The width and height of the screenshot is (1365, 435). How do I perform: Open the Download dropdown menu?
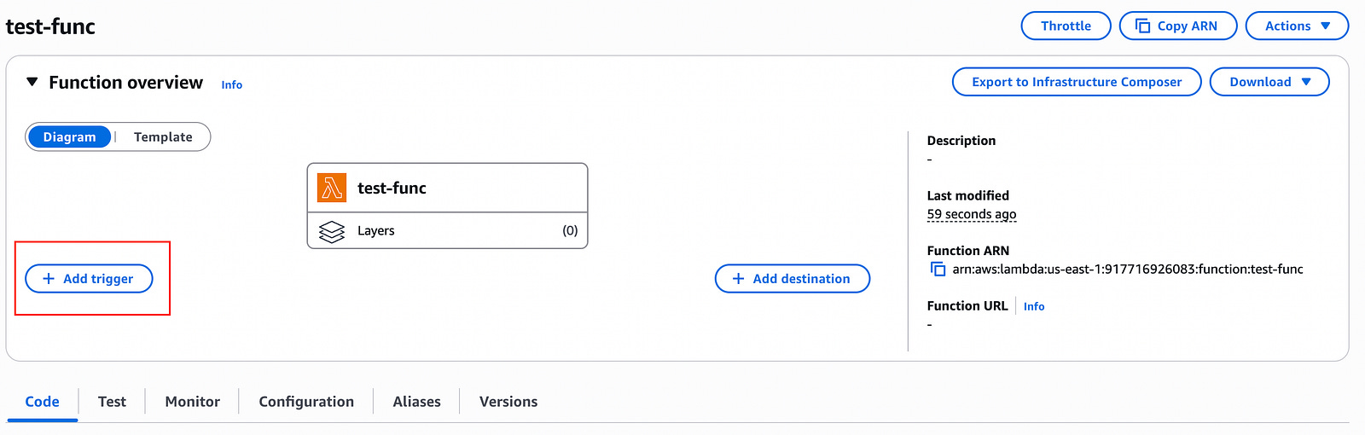1269,82
